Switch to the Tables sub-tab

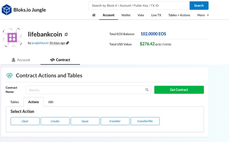(14, 102)
